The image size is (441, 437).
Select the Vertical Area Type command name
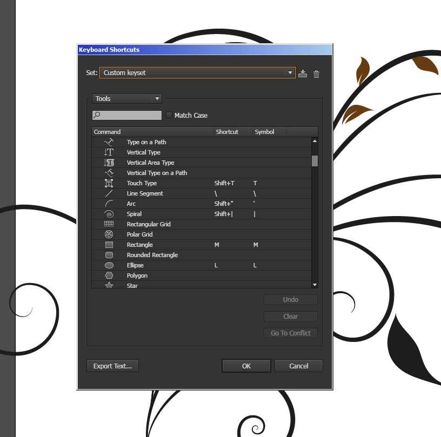(x=150, y=163)
